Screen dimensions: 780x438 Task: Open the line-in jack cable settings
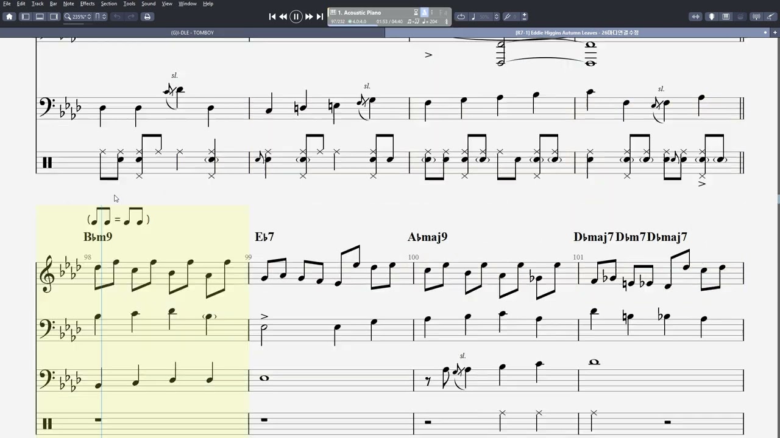tap(770, 16)
